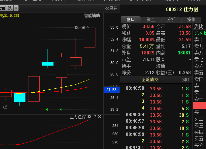The height and width of the screenshot is (149, 206).
Task: Open 智能辅助 on the chart
Action: (x=92, y=15)
